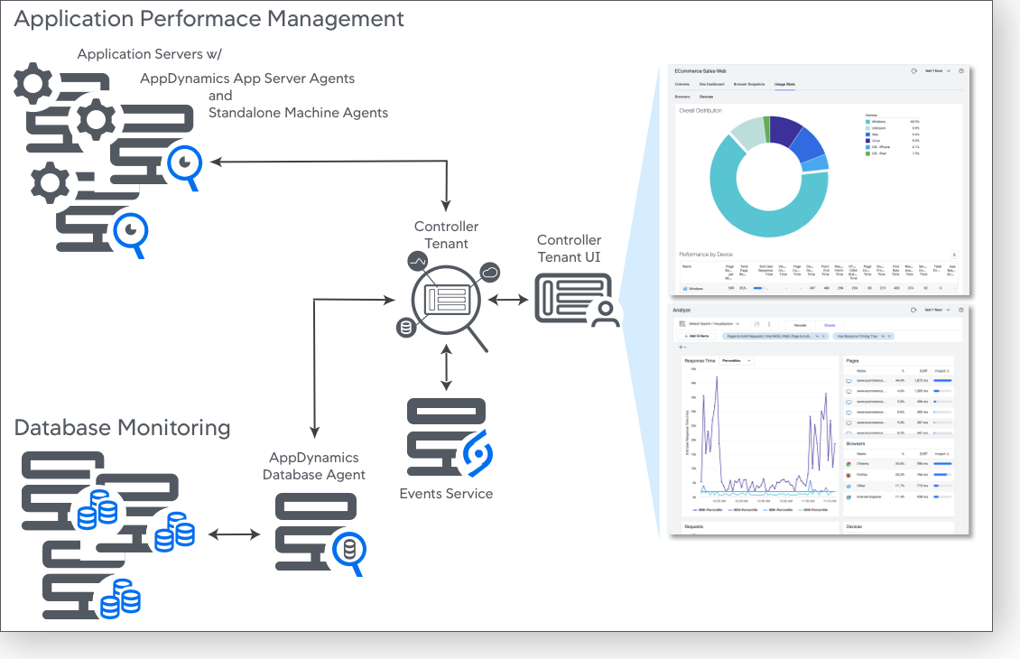The height and width of the screenshot is (659, 1020).
Task: Open the Records tab in Analyze
Action: click(800, 325)
